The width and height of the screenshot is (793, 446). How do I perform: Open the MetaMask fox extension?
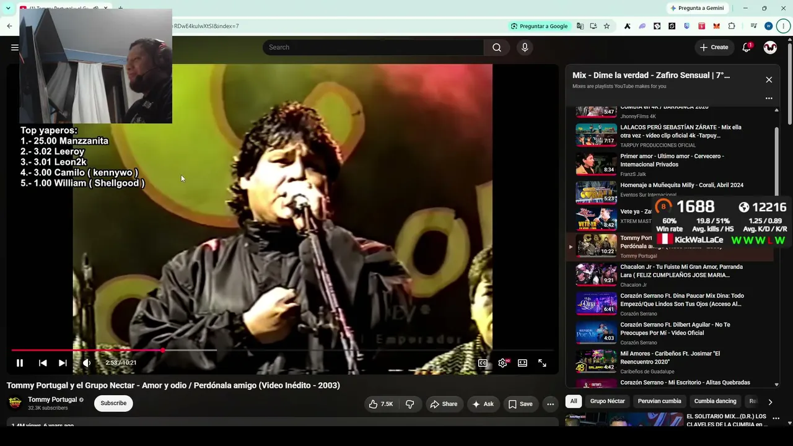(717, 26)
